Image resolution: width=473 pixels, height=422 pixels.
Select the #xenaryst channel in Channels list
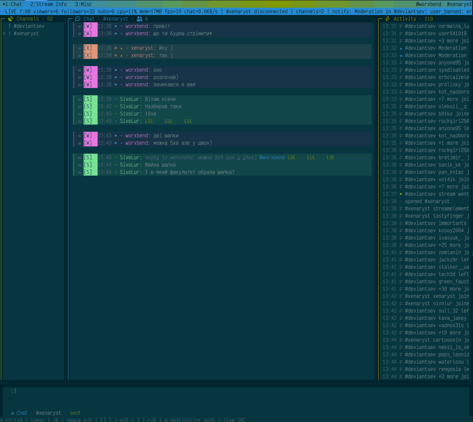(x=26, y=34)
